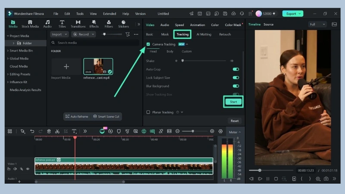Open the Filters panel

[x=109, y=24]
